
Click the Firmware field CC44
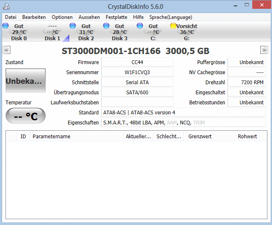click(x=137, y=62)
